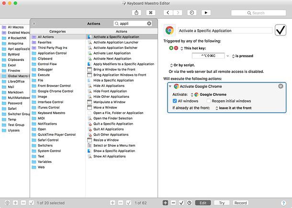Select the Application Control category
This screenshot has width=292, height=208.
(x=52, y=53)
